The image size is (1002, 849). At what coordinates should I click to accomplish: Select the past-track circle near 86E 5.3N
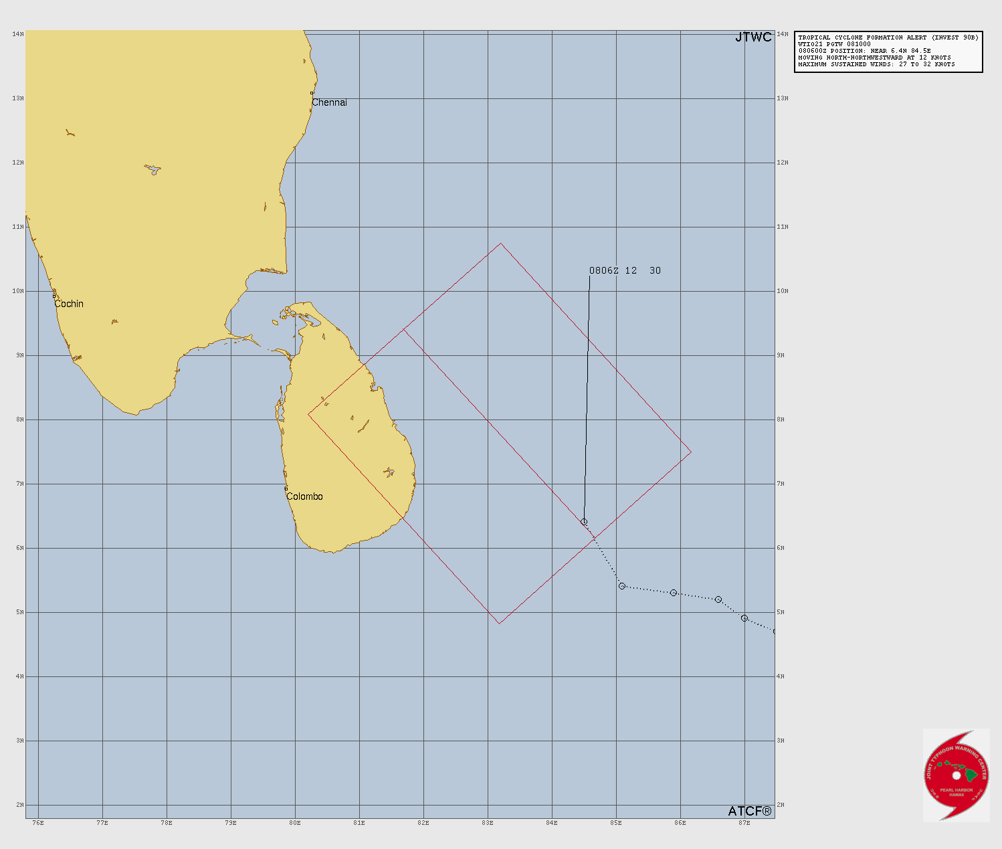point(674,593)
